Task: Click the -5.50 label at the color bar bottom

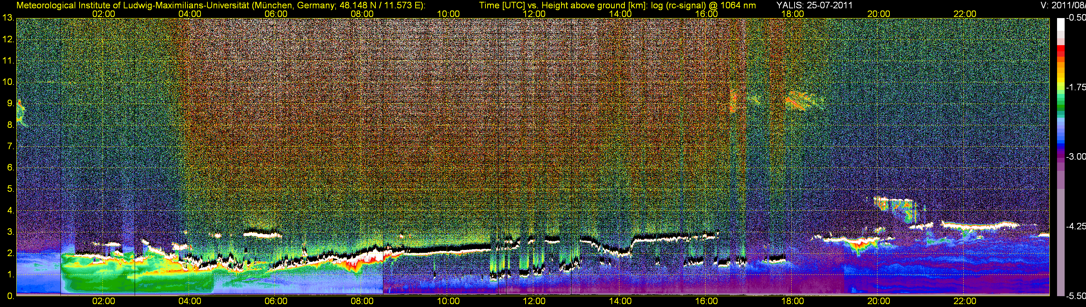Action: point(1076,296)
